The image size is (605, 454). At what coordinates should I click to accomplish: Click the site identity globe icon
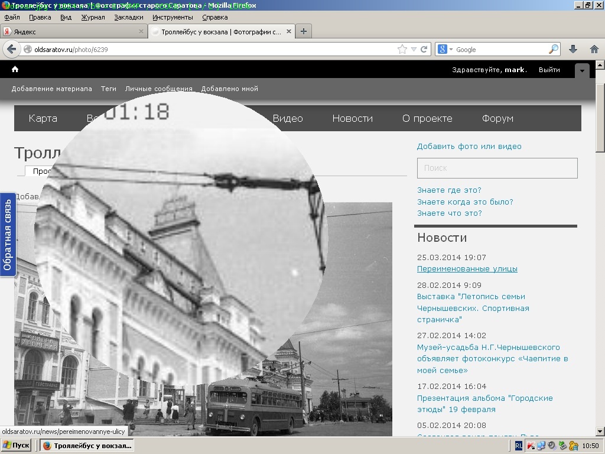28,50
